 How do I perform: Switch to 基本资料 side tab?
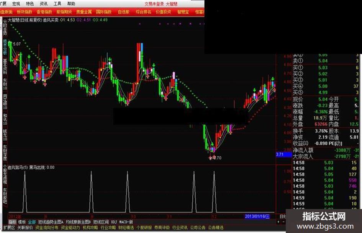pos(5,67)
